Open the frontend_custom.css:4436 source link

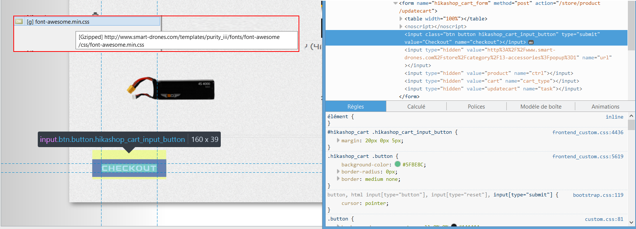click(588, 132)
